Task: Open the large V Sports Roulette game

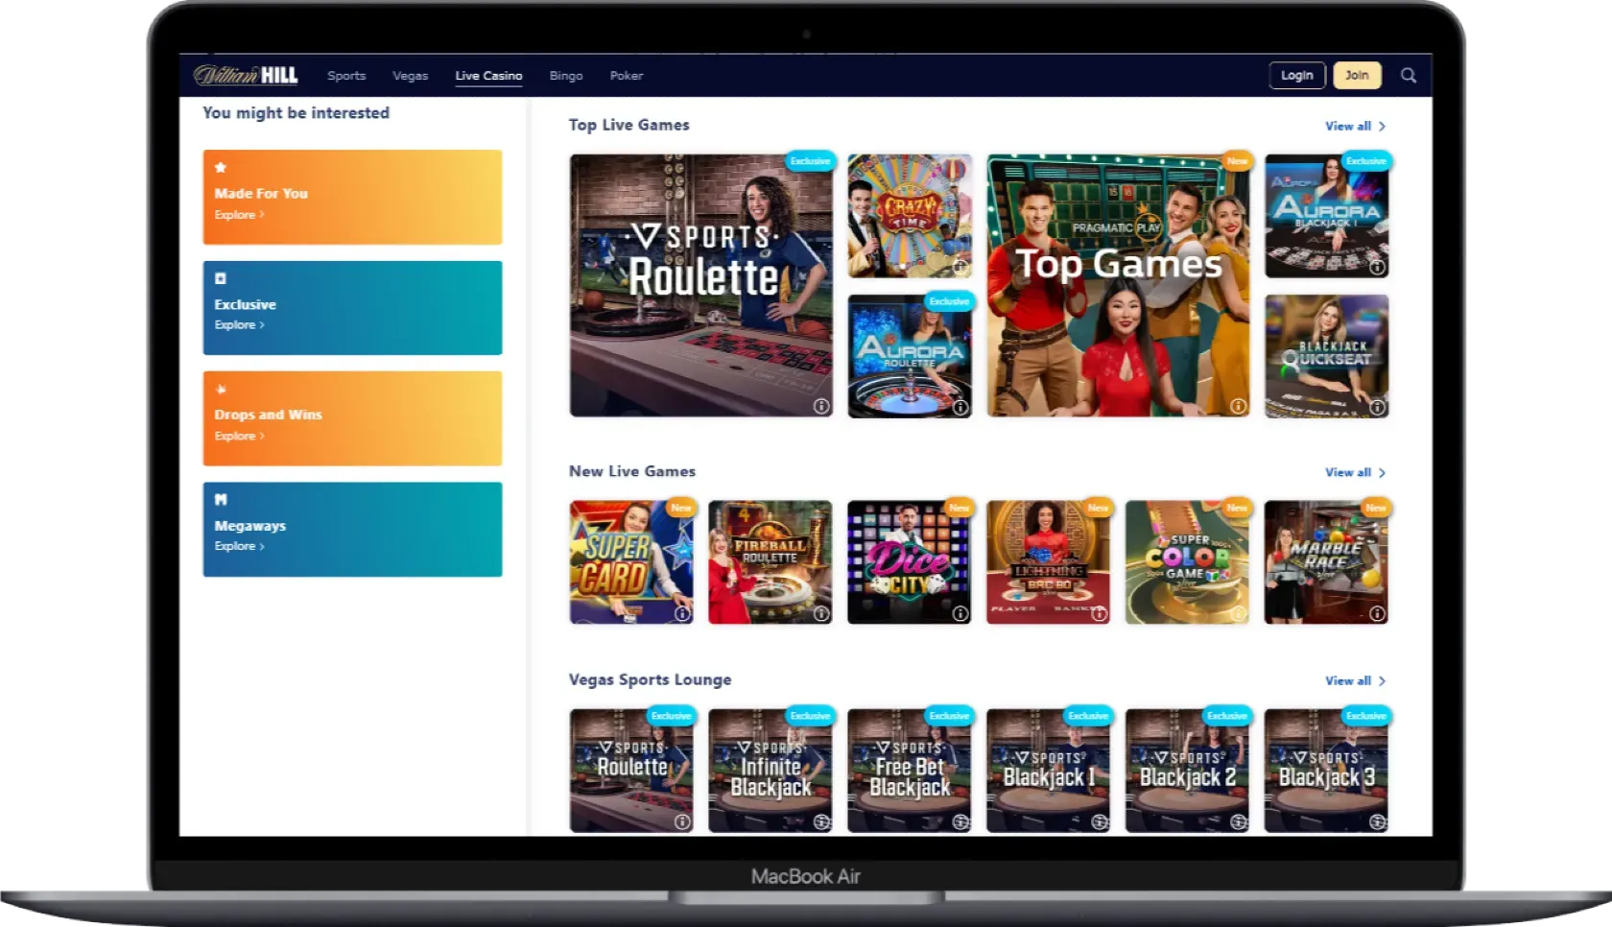Action: [x=701, y=285]
